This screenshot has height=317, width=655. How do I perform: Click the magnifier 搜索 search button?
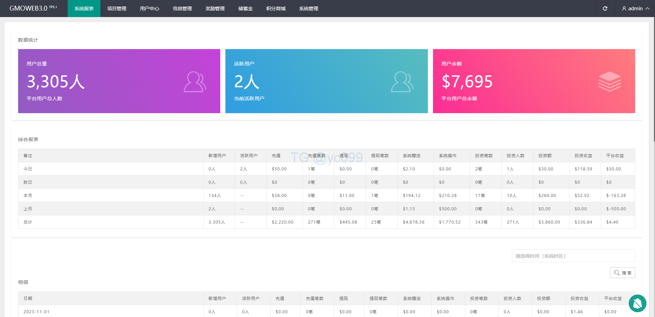click(622, 273)
